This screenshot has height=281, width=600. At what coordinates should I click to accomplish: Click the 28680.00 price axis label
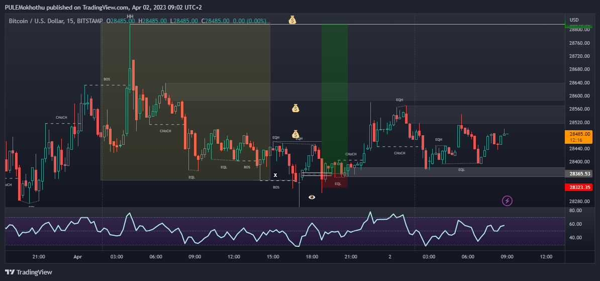(579, 70)
